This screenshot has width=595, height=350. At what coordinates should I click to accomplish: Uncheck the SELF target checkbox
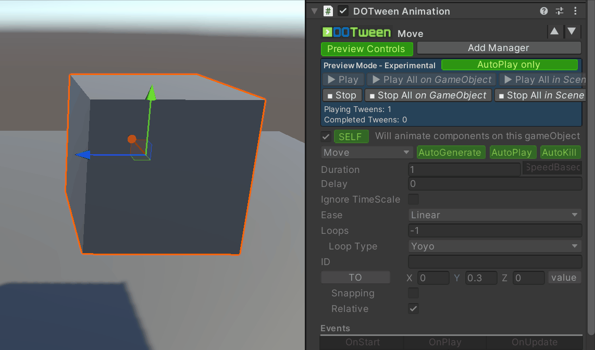pos(326,136)
